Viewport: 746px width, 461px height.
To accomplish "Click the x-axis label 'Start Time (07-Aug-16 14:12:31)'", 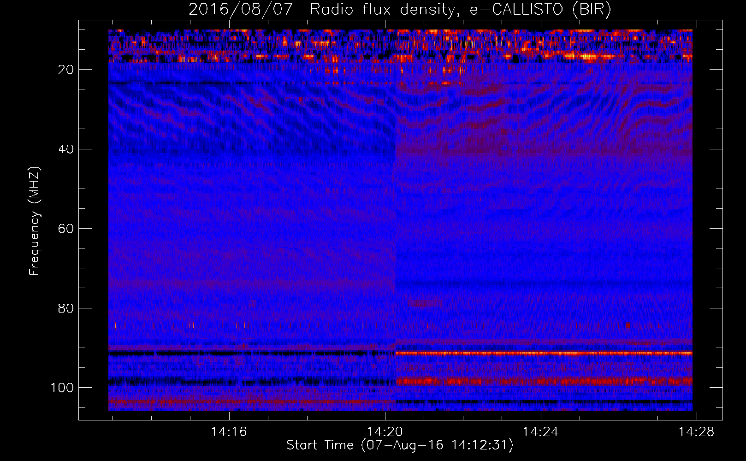I will pyautogui.click(x=400, y=445).
